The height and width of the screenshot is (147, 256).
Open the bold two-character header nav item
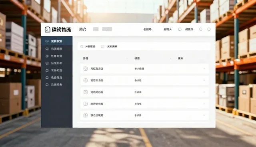click(x=83, y=29)
